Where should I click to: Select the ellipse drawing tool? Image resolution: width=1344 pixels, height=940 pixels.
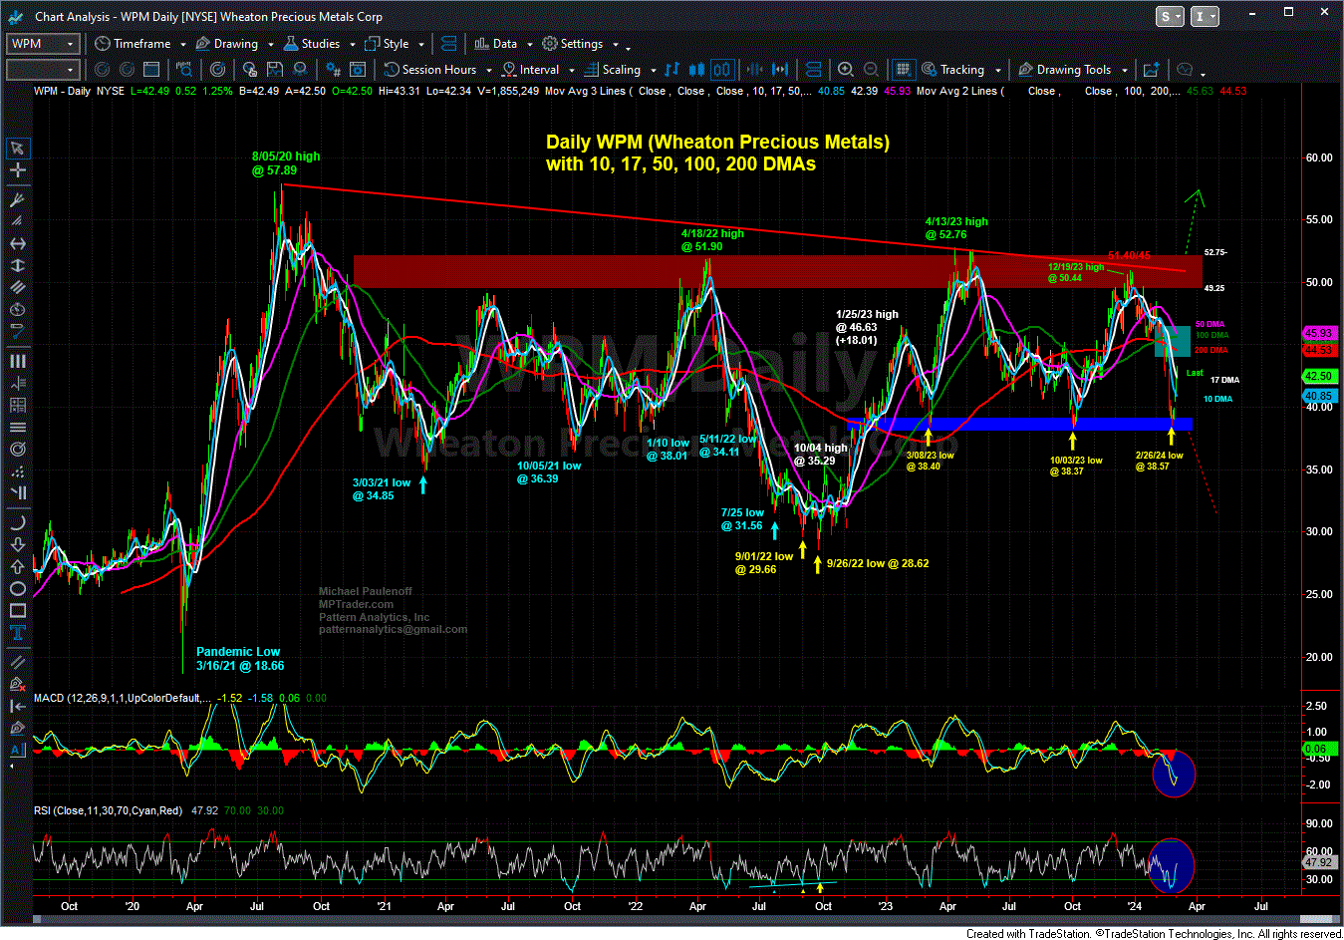[x=17, y=589]
